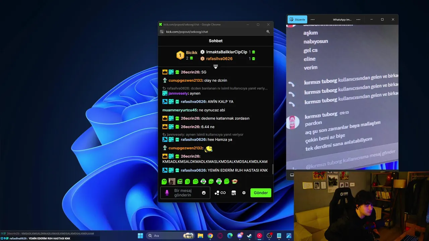Click the chat scrollbar thumb

272,169
